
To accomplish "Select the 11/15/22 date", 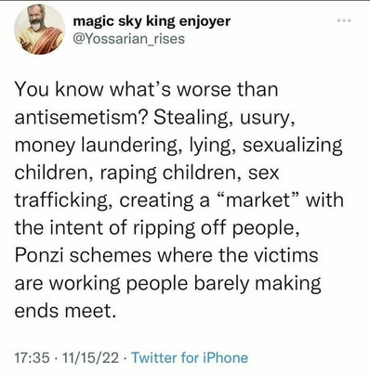I will (90, 358).
